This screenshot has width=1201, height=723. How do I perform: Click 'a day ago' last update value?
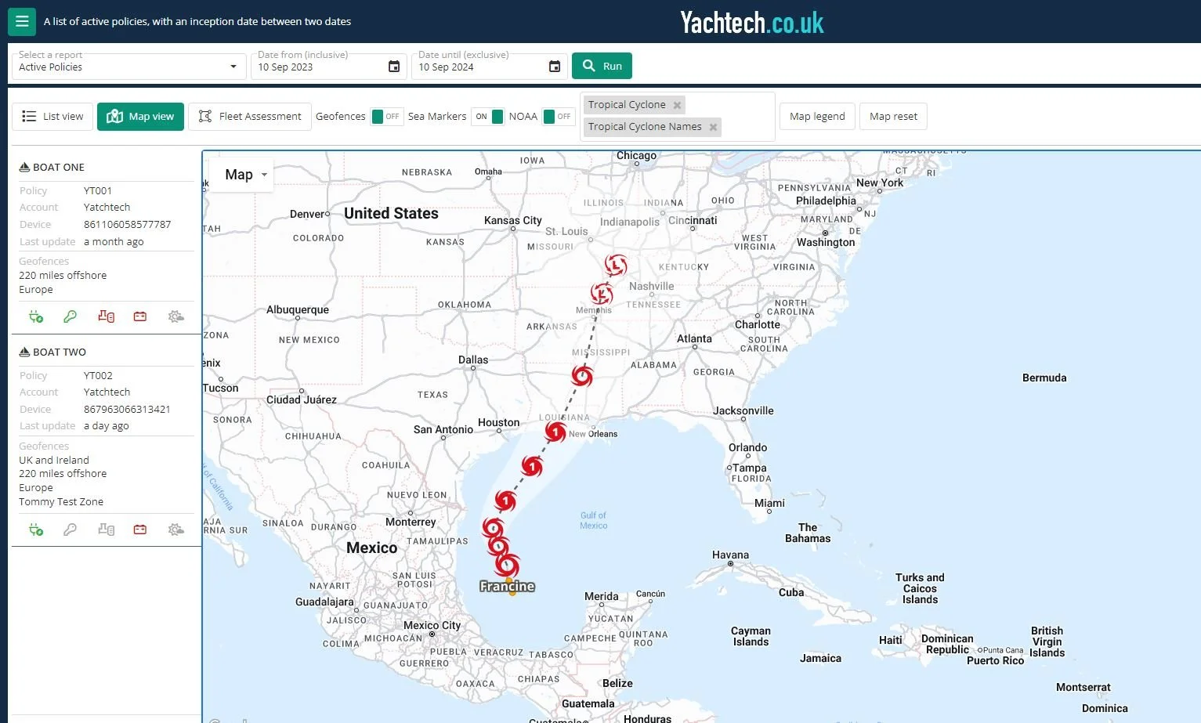pos(107,425)
